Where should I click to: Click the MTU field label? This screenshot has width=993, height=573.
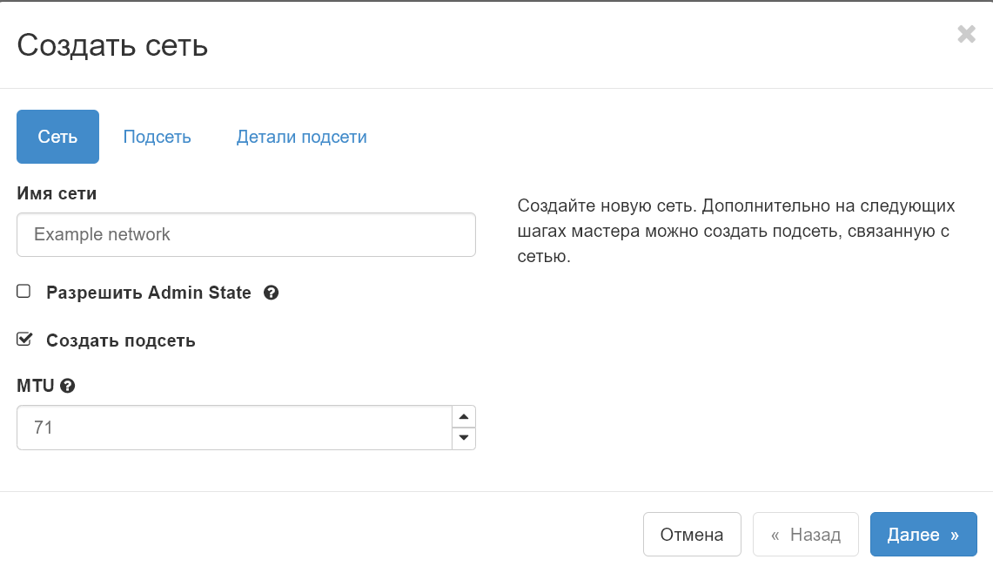(x=37, y=386)
